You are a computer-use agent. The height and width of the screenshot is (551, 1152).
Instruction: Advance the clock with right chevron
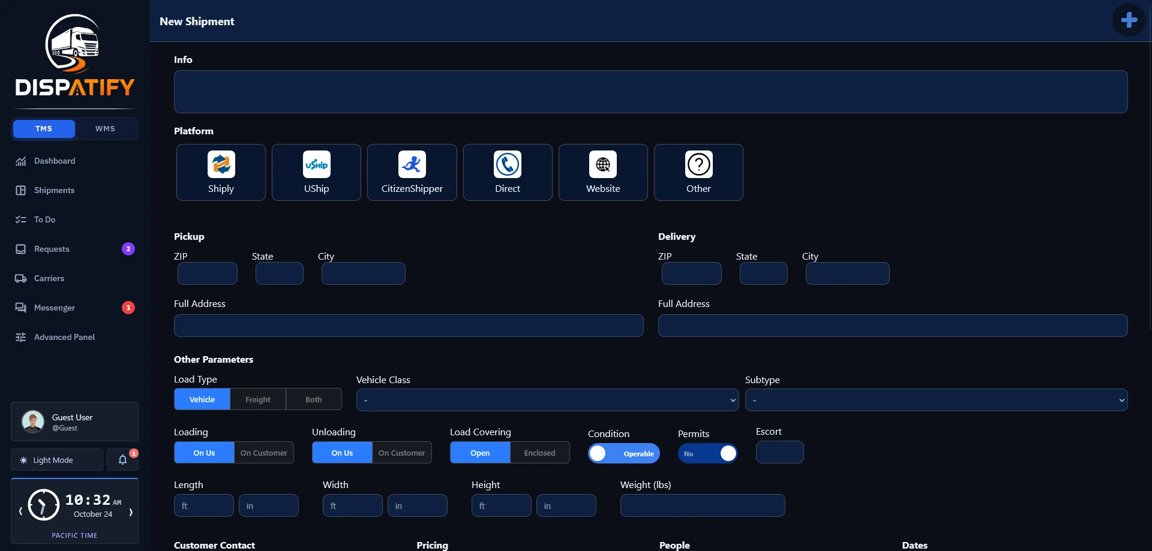tap(131, 512)
